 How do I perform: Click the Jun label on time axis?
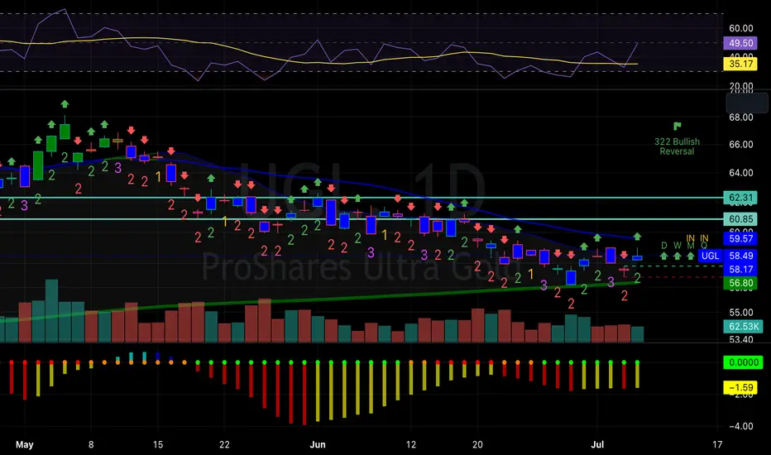(318, 445)
